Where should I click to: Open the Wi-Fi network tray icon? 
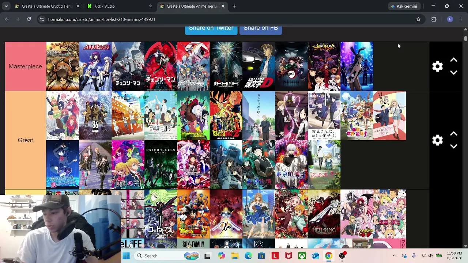point(423,256)
